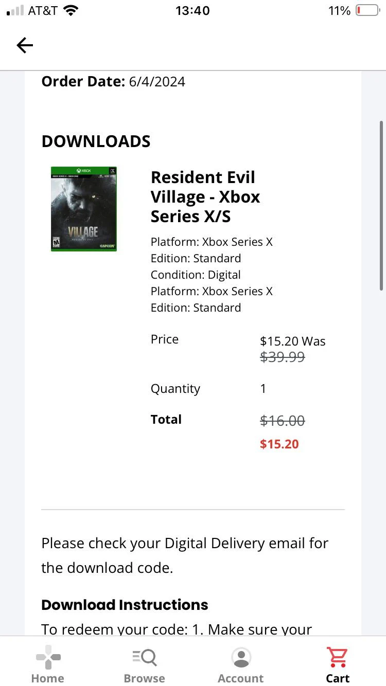This screenshot has width=386, height=686.
Task: Tap the back arrow icon
Action: click(25, 45)
